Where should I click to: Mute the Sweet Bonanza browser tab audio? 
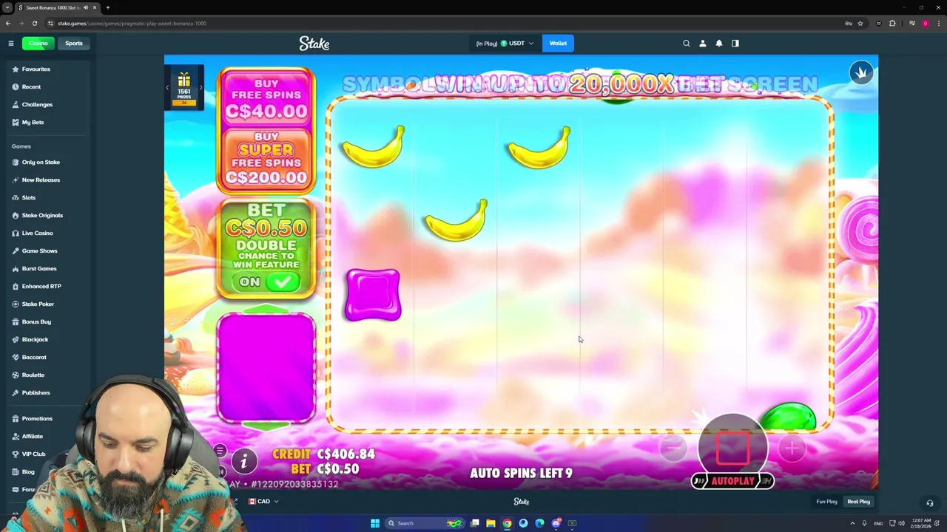pyautogui.click(x=86, y=7)
